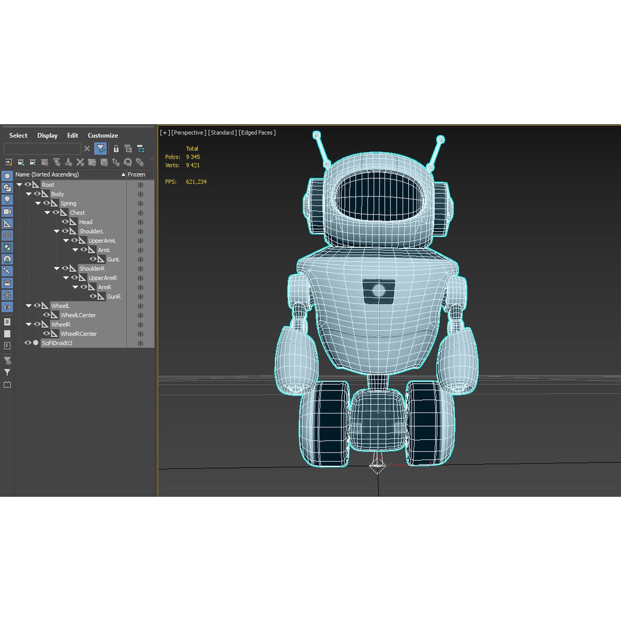Image resolution: width=621 pixels, height=621 pixels.
Task: Toggle Display Frozen Objects snowflake sidebar icon
Action: click(7, 294)
